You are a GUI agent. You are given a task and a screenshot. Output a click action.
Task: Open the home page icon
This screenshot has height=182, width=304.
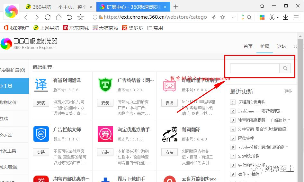[58, 17]
